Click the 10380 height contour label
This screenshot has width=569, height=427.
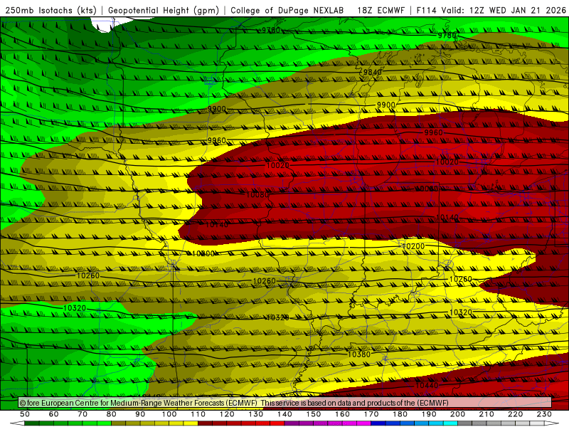click(359, 354)
